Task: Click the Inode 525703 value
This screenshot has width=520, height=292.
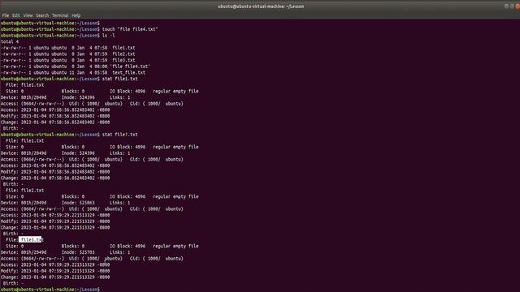Action: [x=87, y=252]
